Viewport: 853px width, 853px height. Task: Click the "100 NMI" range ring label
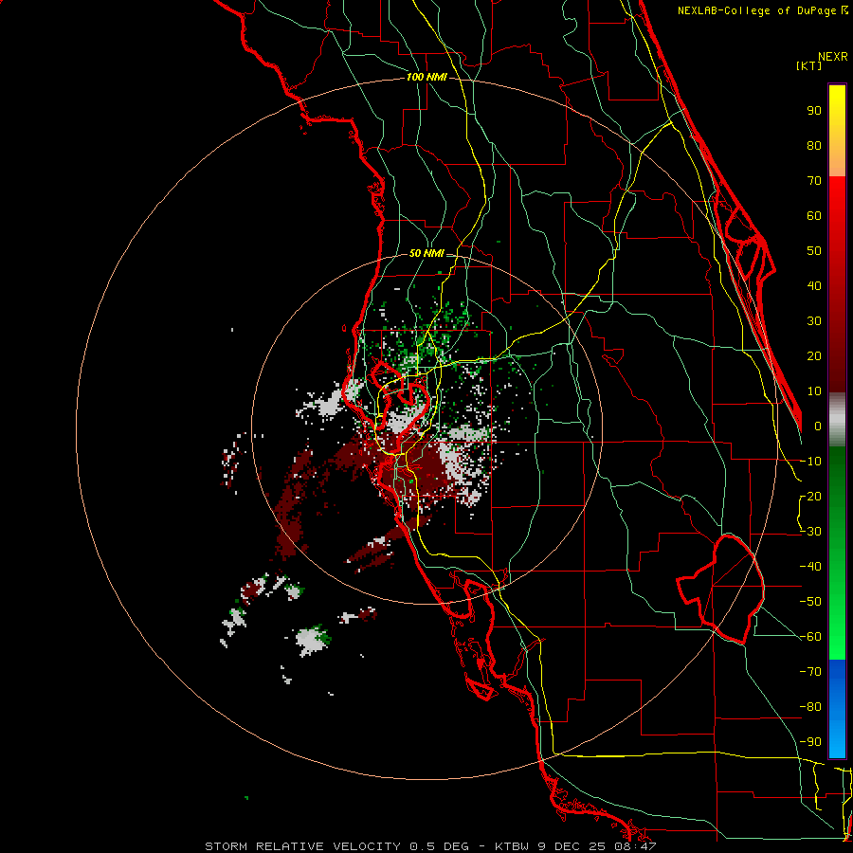pyautogui.click(x=426, y=78)
